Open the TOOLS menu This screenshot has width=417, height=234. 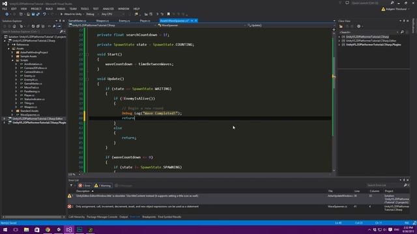coord(85,8)
